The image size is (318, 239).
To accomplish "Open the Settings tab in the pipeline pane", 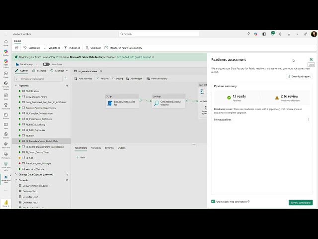I will (x=109, y=148).
